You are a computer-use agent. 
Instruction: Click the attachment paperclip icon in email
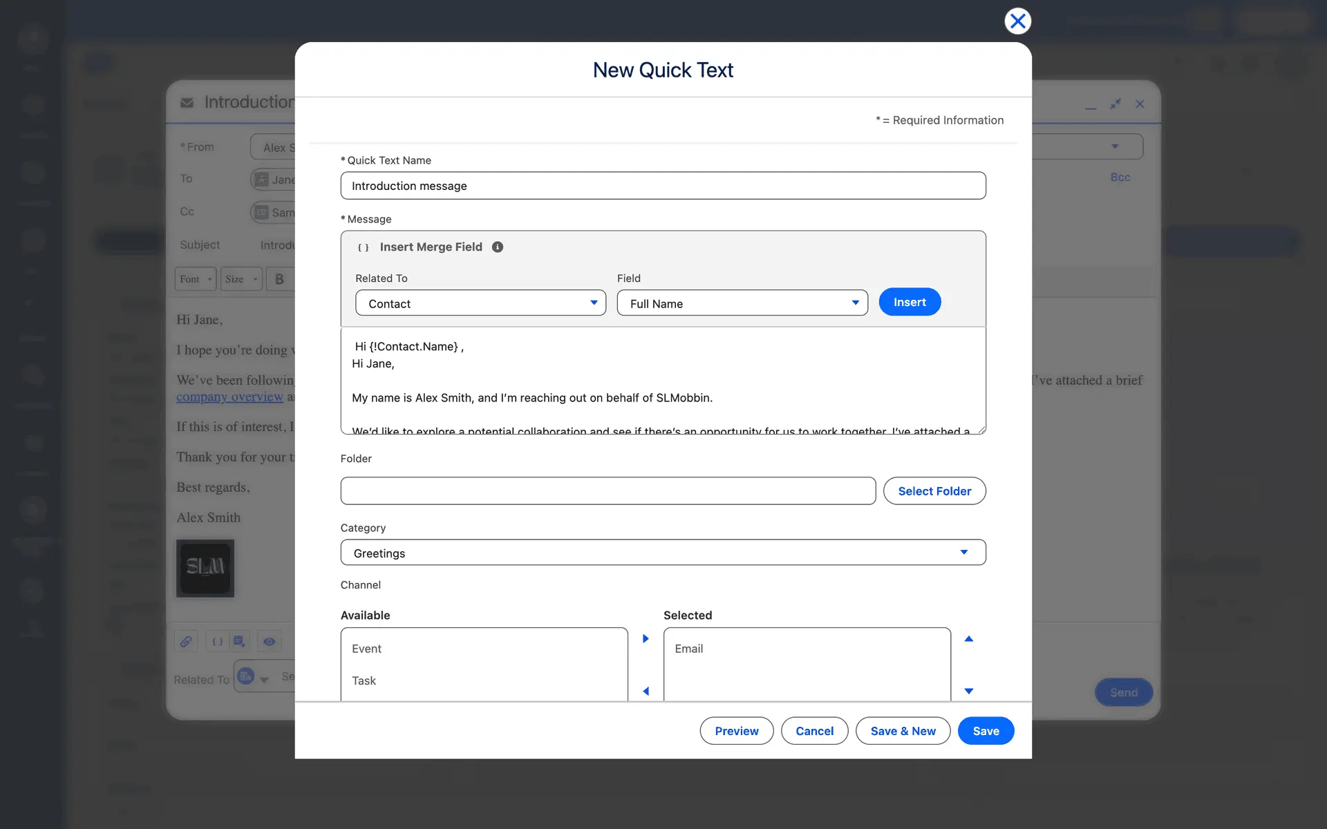(186, 642)
